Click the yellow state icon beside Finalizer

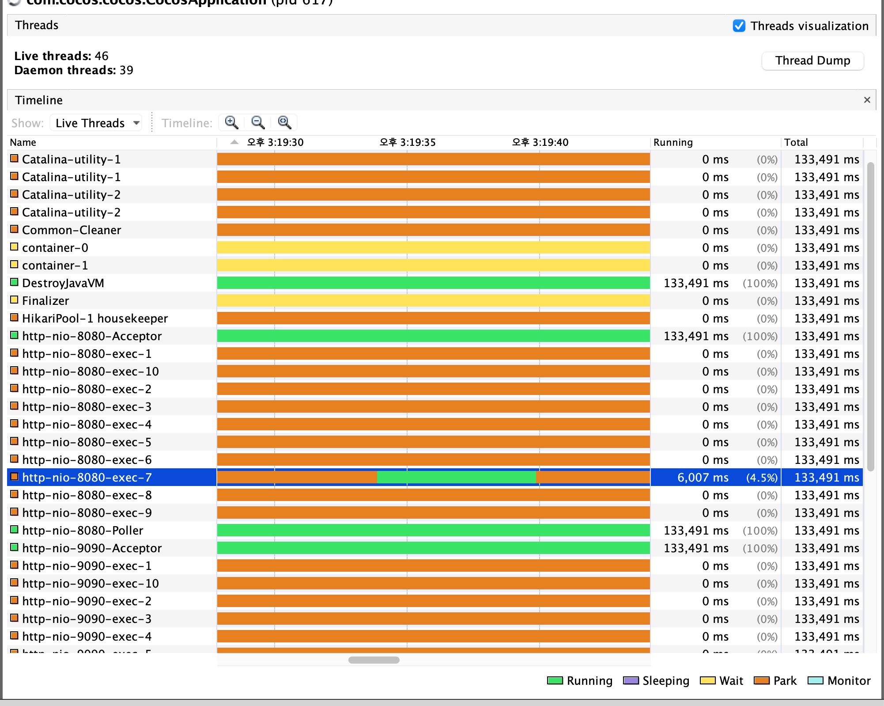coord(14,300)
